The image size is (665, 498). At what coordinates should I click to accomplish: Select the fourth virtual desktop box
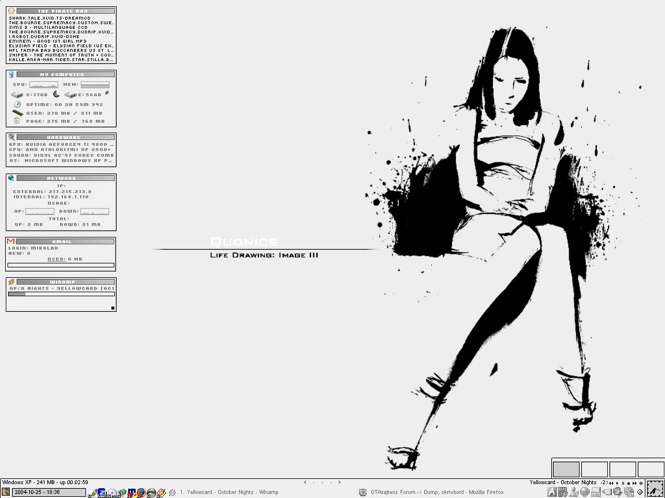click(x=651, y=470)
